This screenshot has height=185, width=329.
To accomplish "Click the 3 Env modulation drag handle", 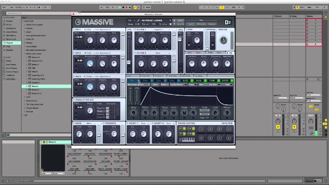I will point(165,81).
